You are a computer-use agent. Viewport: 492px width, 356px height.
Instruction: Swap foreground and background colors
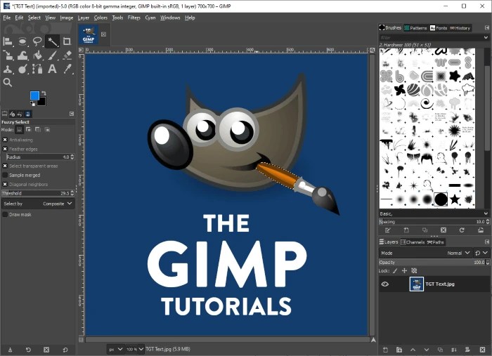44,93
